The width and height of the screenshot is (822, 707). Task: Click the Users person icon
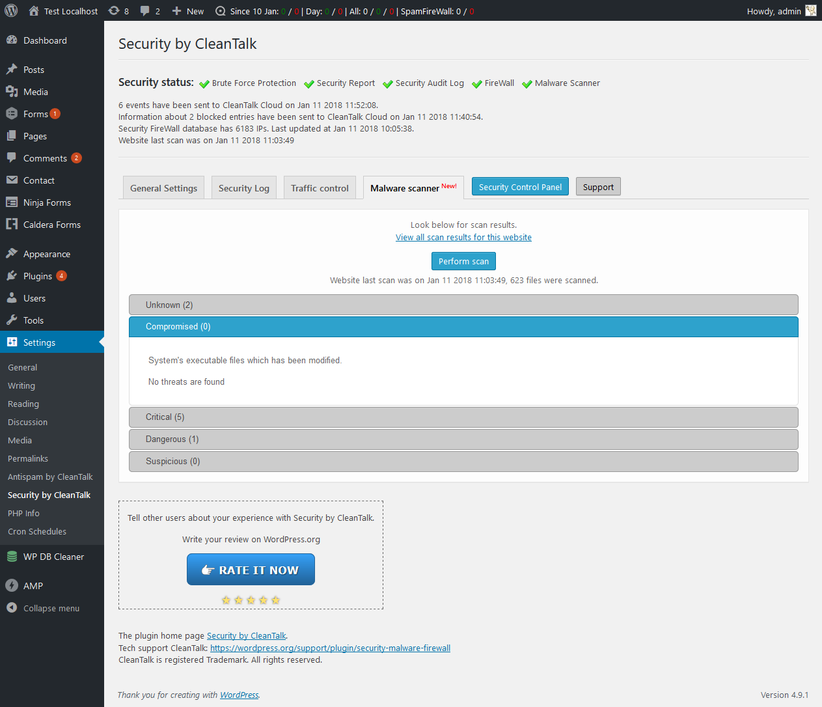(12, 298)
